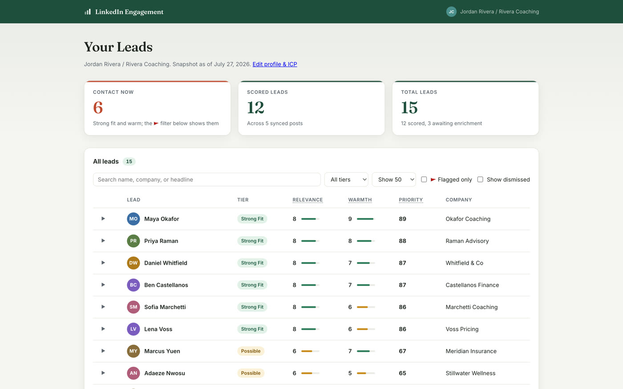Open the Edit profile & ICP link
Viewport: 623px width, 389px height.
point(275,64)
